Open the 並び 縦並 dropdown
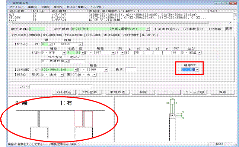Image resolution: width=239 pixels, height=147 pixels. (199, 53)
